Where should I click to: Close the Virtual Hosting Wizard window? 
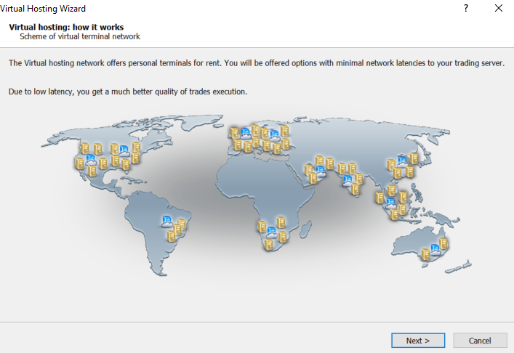498,8
